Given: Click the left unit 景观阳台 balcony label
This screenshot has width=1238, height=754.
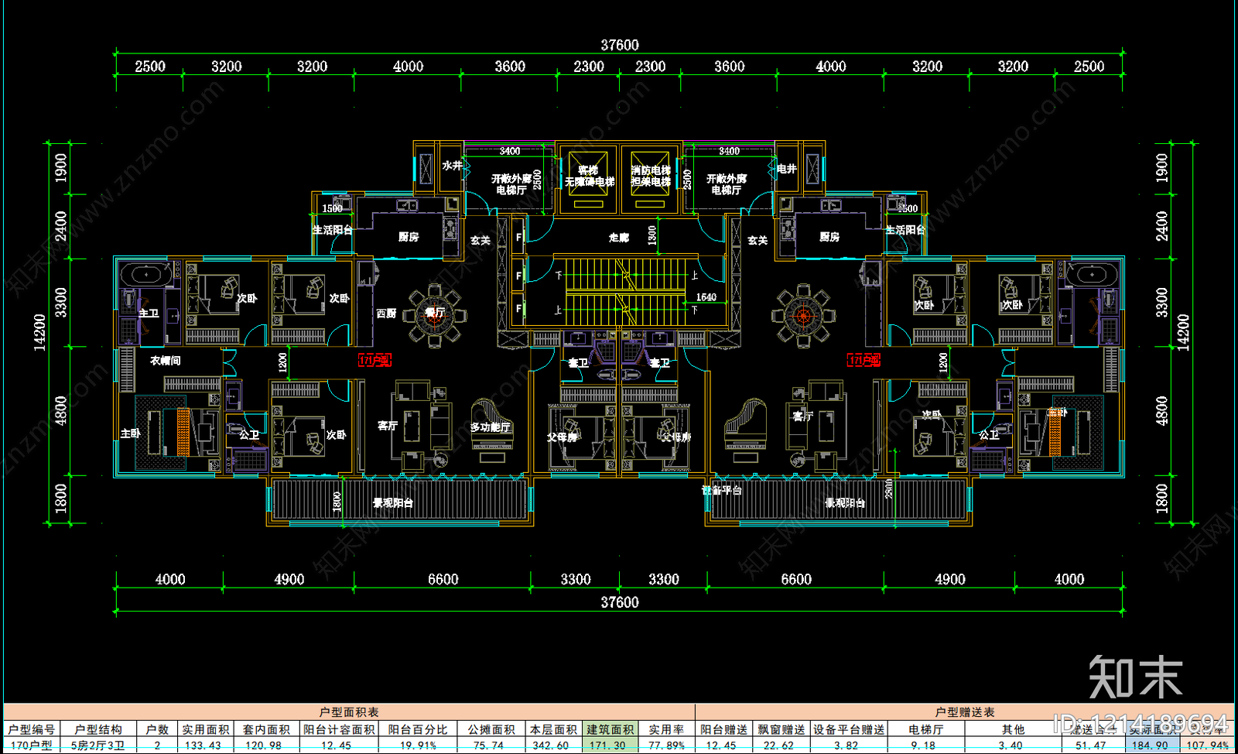Looking at the screenshot, I should click(x=393, y=503).
